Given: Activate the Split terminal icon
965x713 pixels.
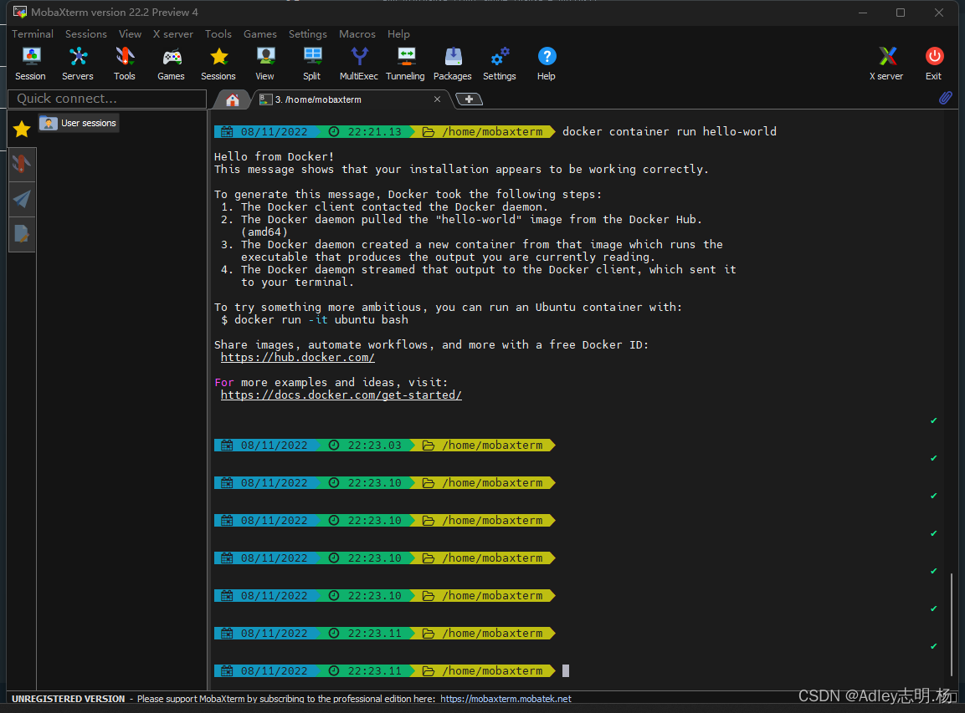Looking at the screenshot, I should (312, 64).
